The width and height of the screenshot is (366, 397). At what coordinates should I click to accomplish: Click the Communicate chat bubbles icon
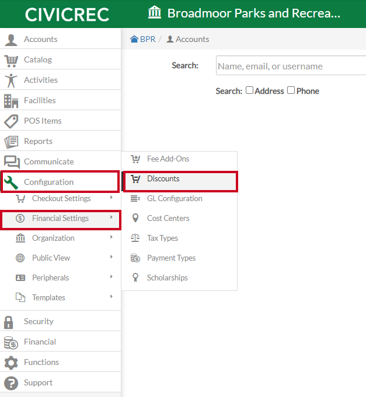click(x=12, y=162)
